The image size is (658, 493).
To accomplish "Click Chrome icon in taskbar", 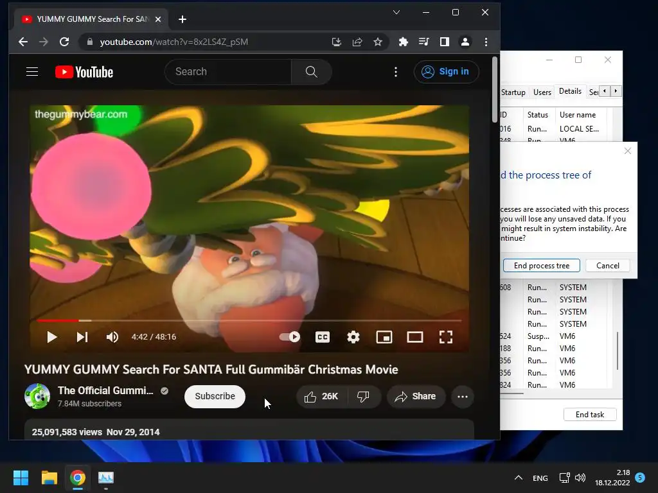I will (x=78, y=478).
